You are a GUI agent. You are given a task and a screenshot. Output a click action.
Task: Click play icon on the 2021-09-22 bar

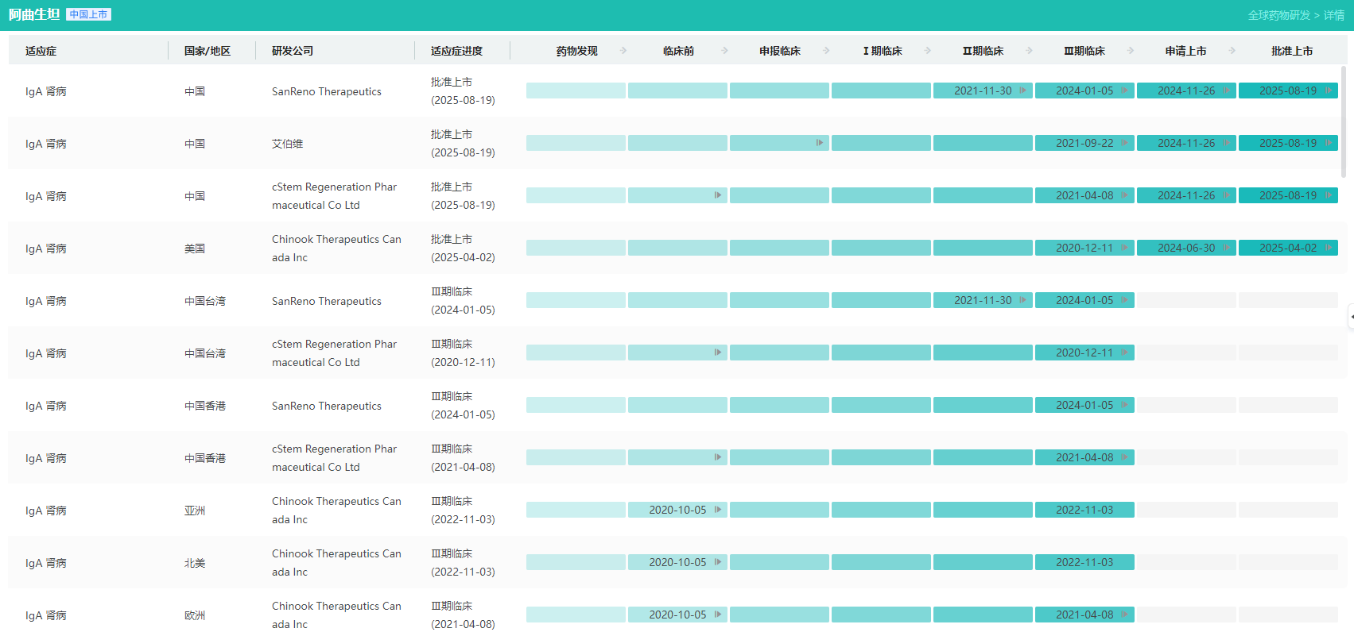point(1124,143)
